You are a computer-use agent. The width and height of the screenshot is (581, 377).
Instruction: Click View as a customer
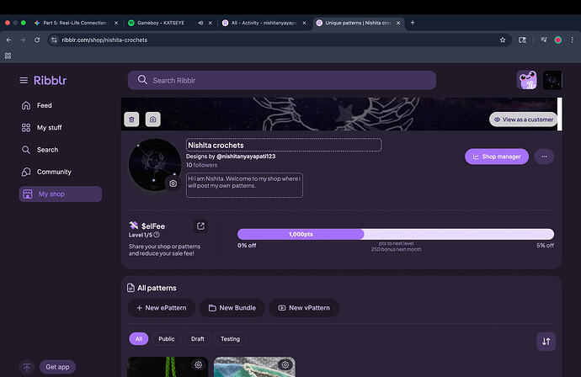tap(524, 119)
